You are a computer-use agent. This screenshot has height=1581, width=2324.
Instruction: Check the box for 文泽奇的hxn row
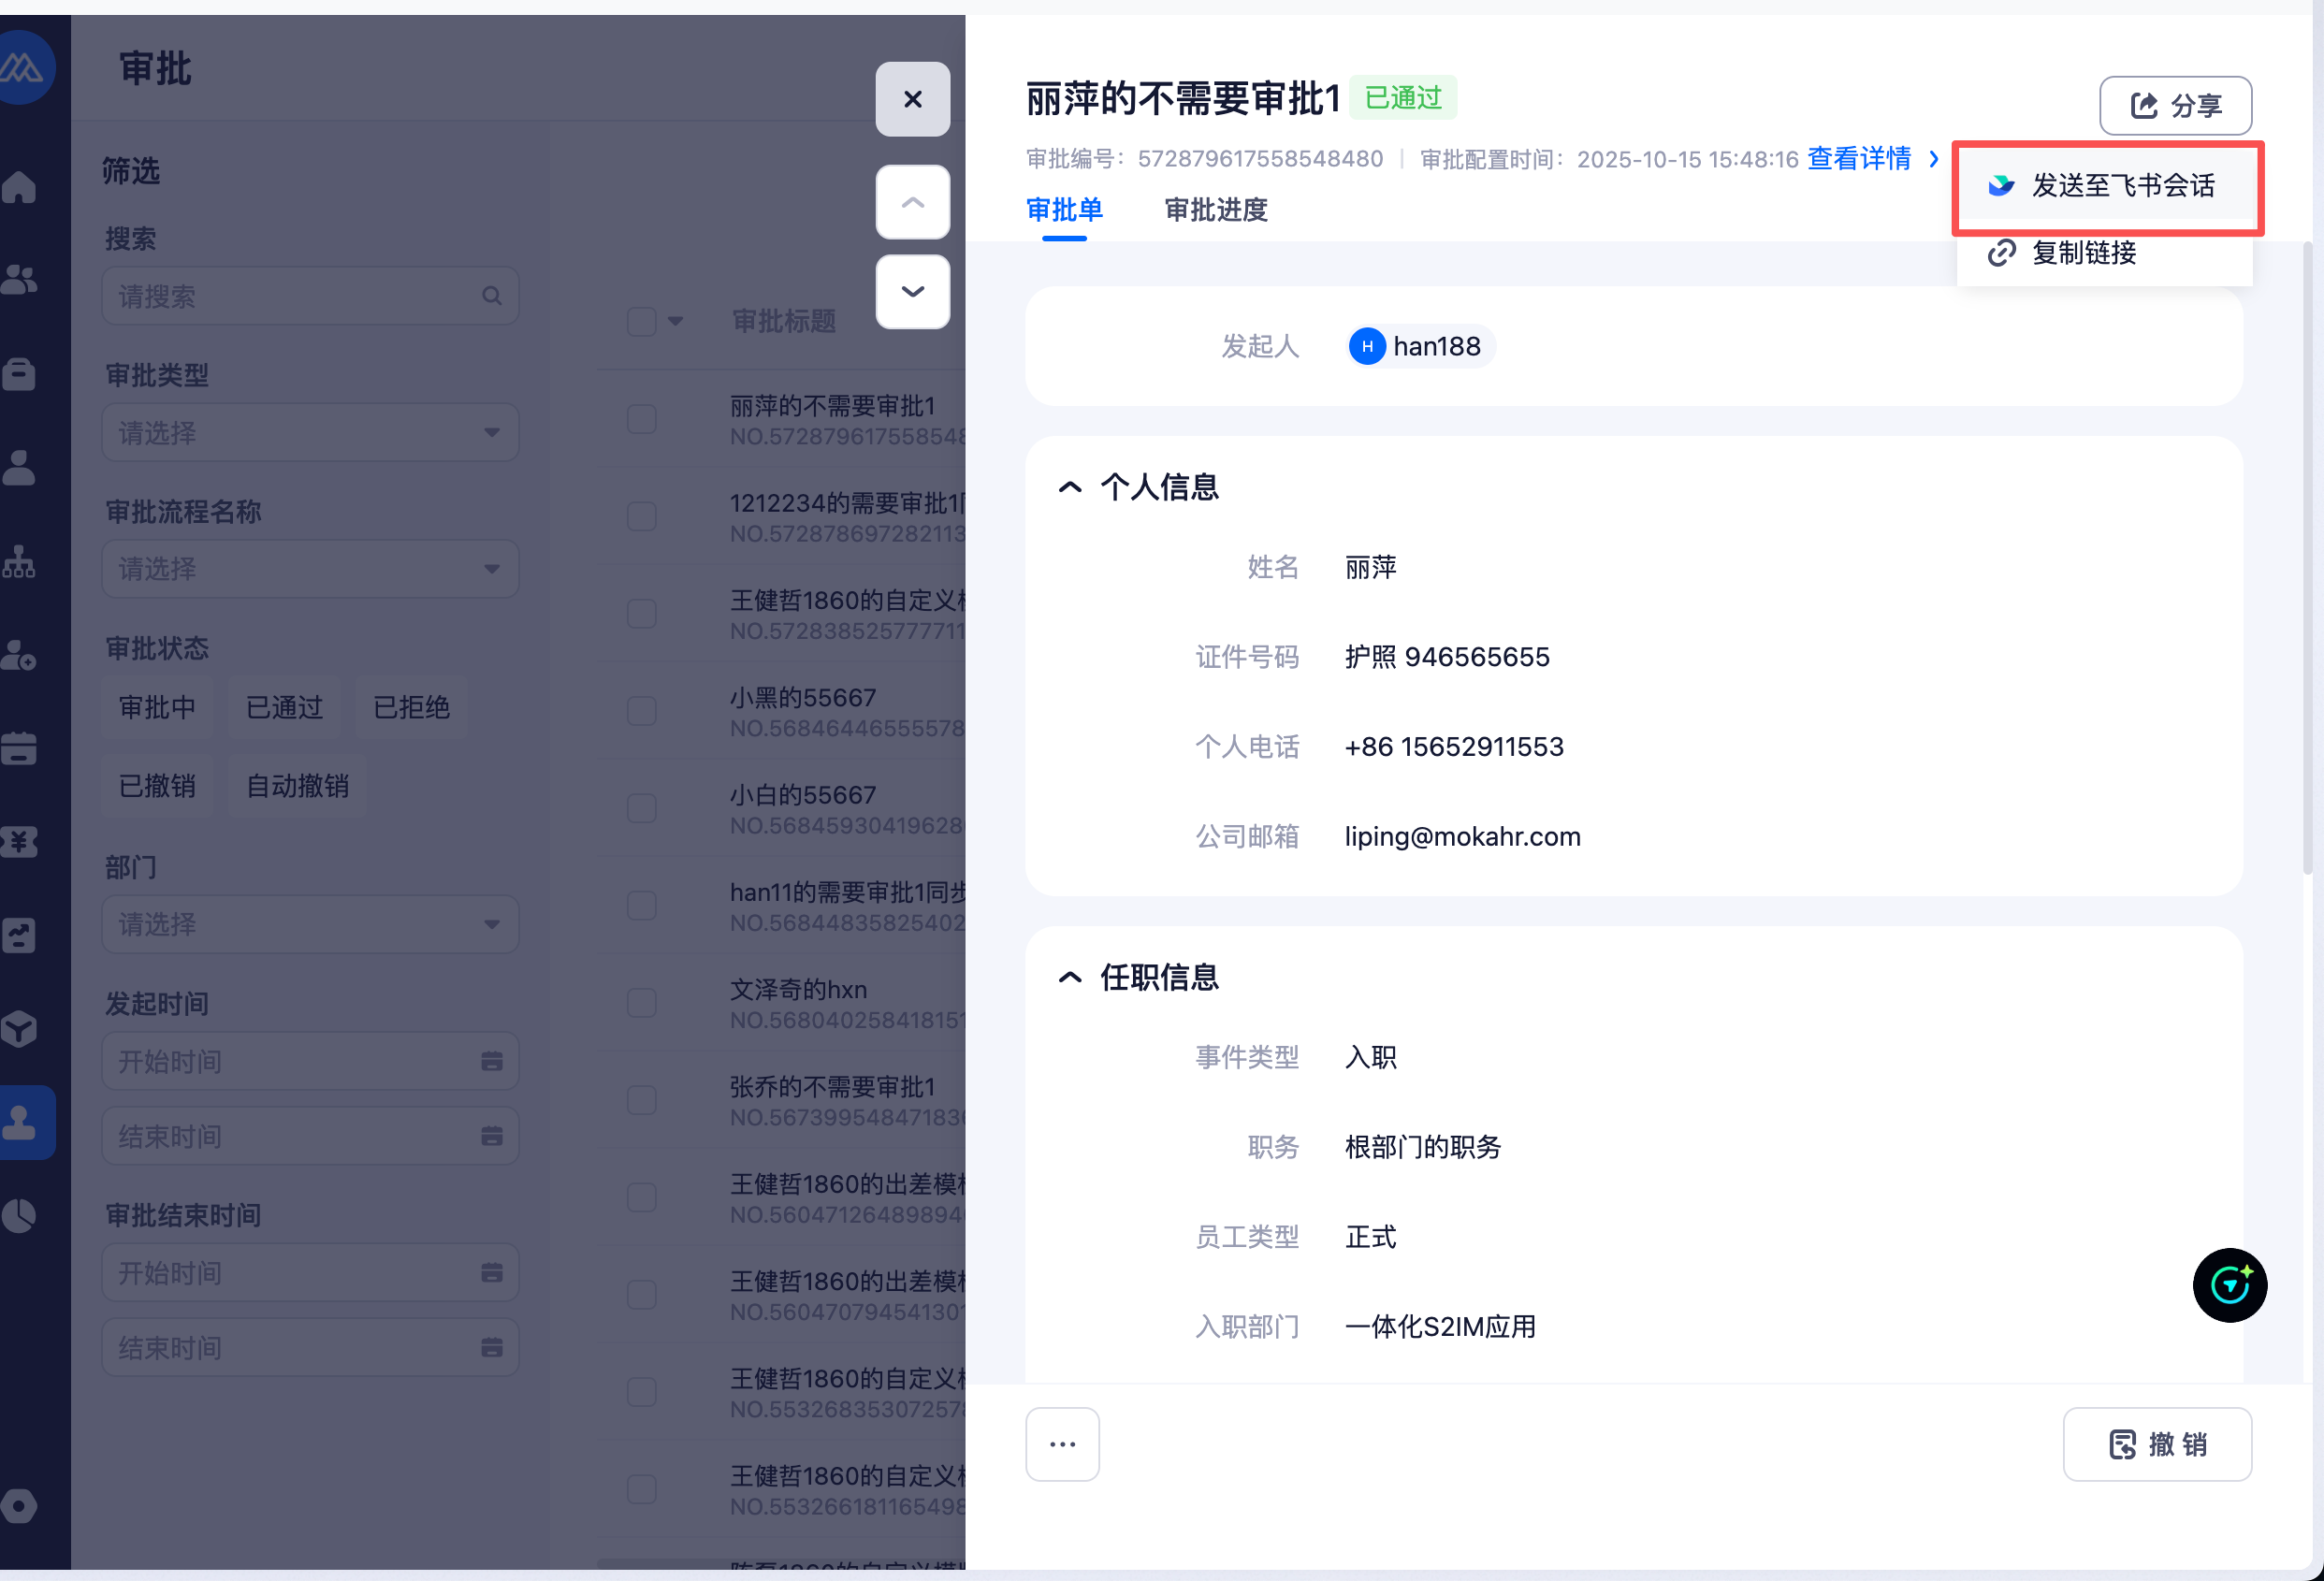coord(641,1003)
